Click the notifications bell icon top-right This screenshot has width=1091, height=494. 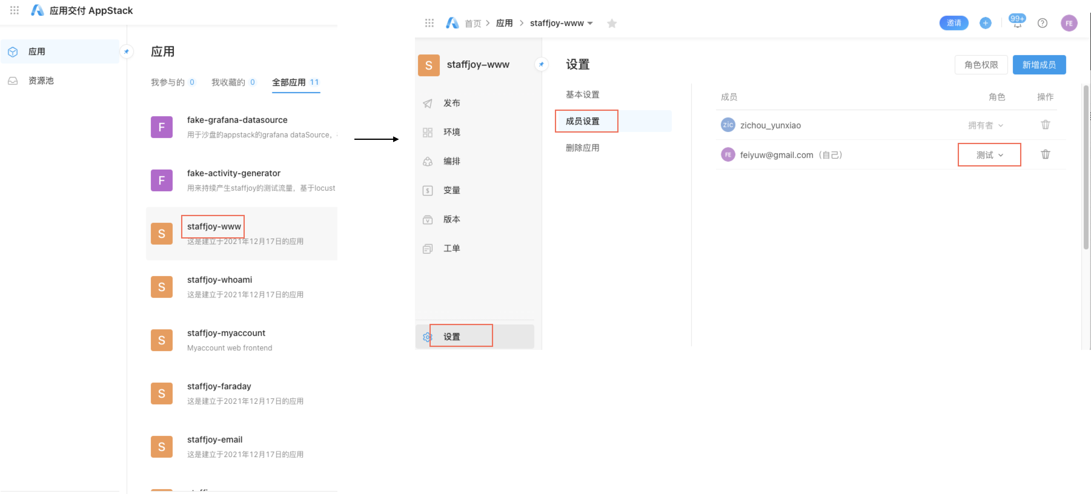(x=1016, y=22)
